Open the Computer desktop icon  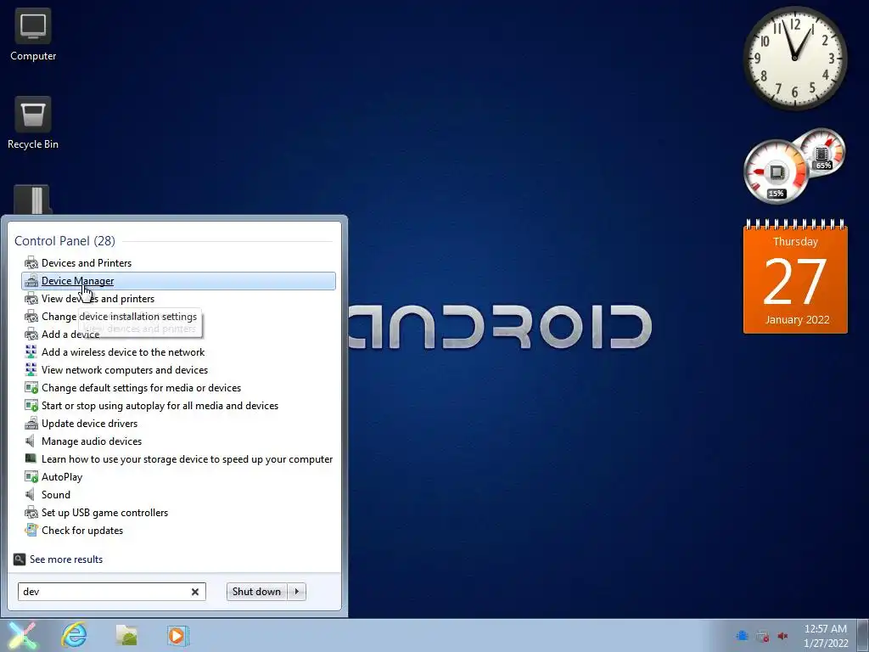(33, 34)
